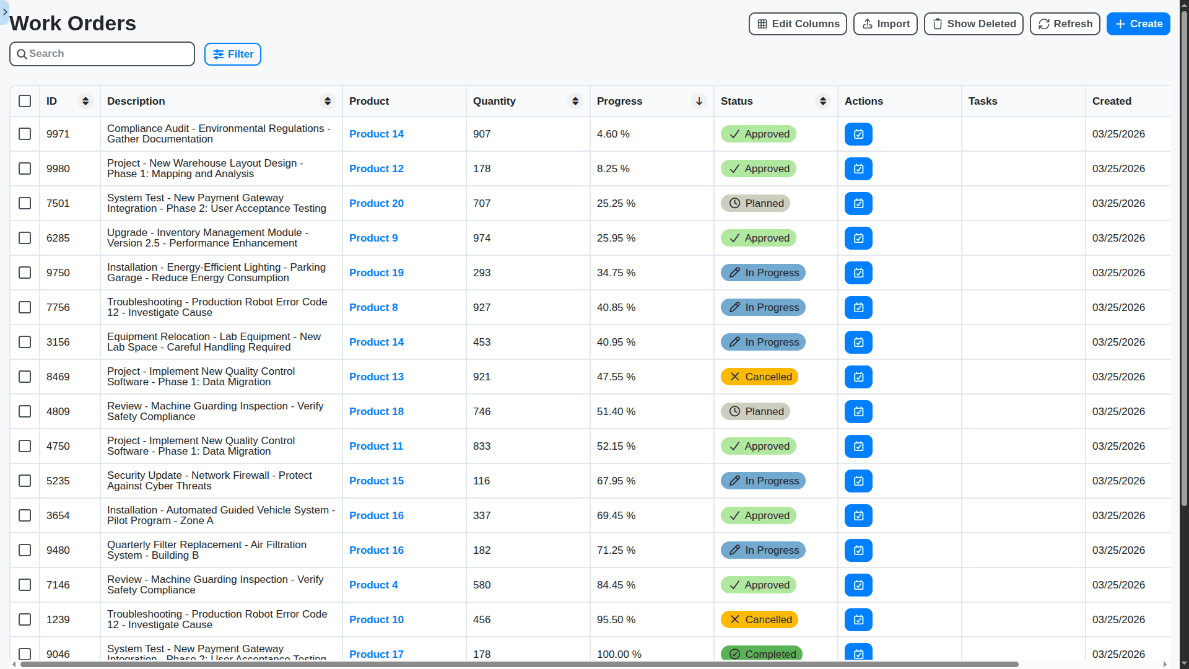
Task: Sort the table by the ID column
Action: 85,101
